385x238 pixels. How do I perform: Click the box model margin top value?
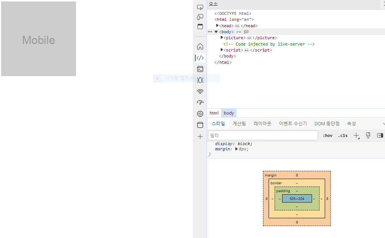[297, 175]
